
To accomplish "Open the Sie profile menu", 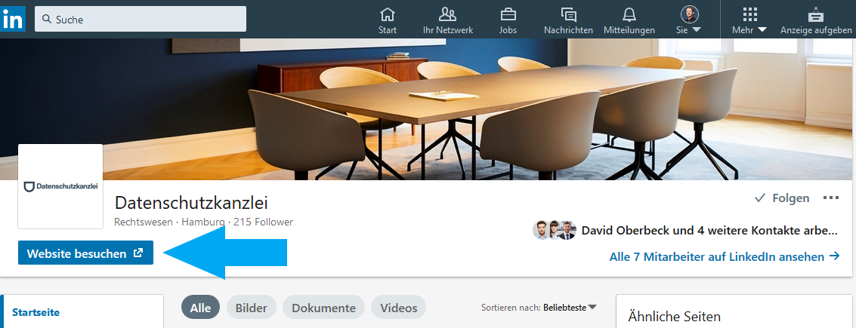I will click(689, 20).
